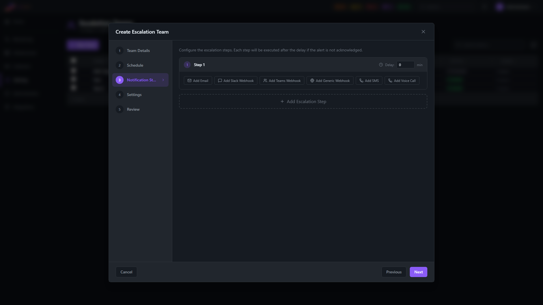Jump to the Review step
The image size is (543, 305).
pyautogui.click(x=140, y=109)
